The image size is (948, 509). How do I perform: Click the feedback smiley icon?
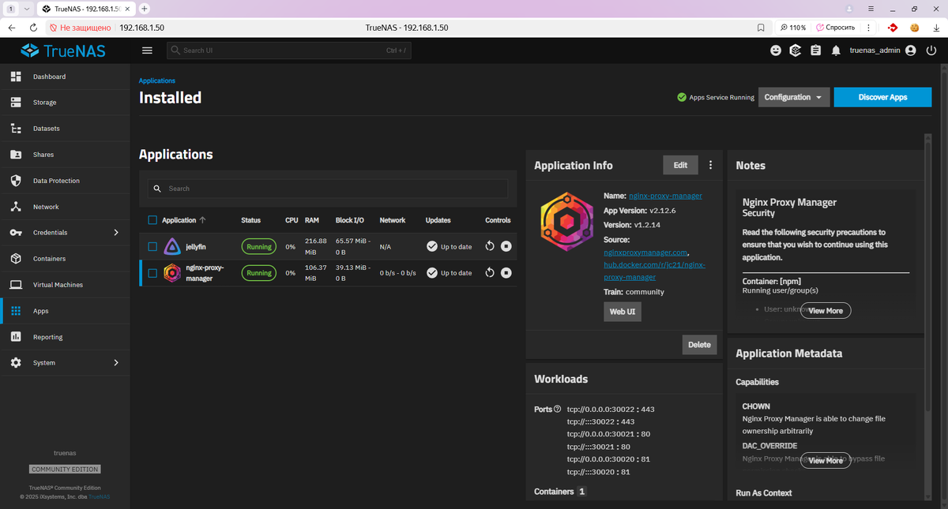pos(776,51)
